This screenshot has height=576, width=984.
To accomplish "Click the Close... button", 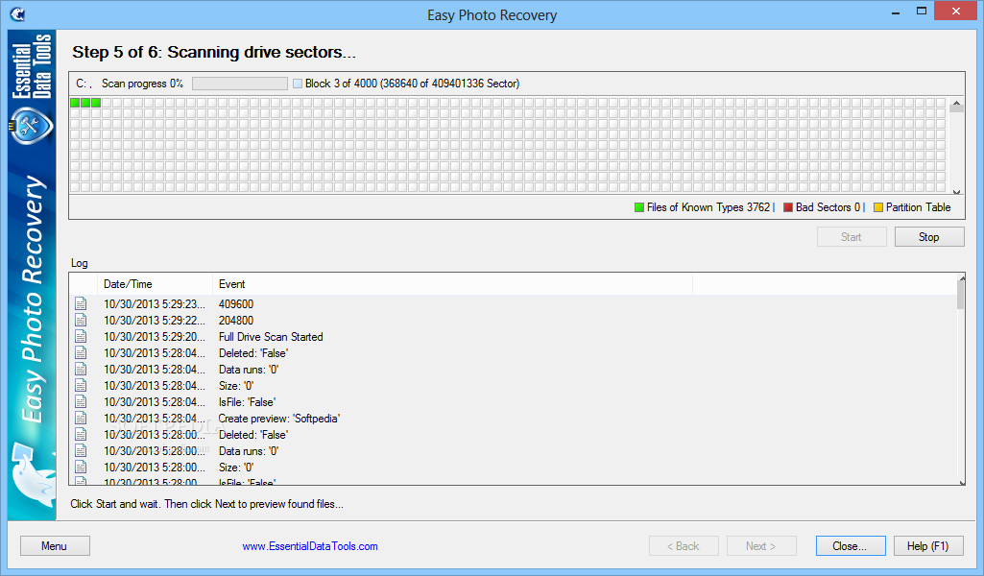I will 851,546.
